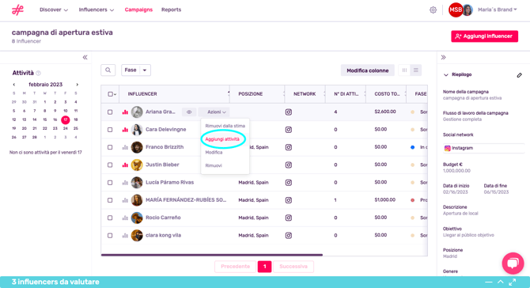Click the hashtag logo icon
This screenshot has width=530, height=288.
click(x=17, y=9)
